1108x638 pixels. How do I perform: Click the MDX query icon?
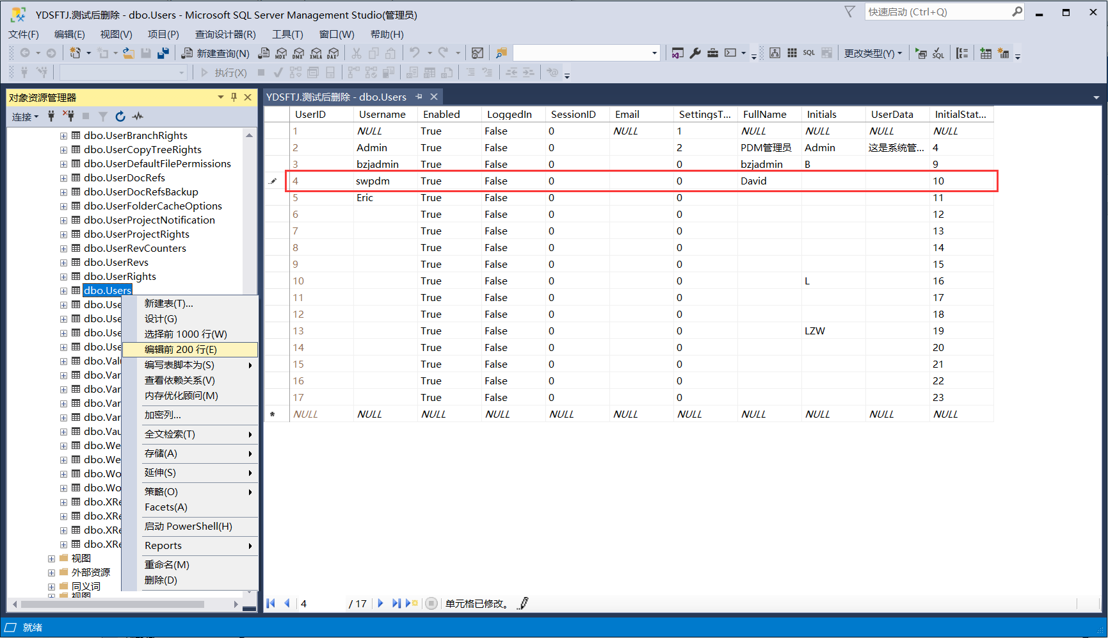coord(281,53)
